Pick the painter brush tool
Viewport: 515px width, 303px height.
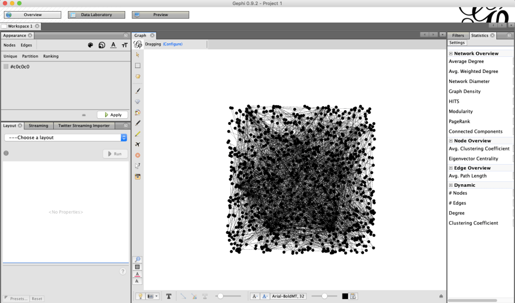pos(138,91)
